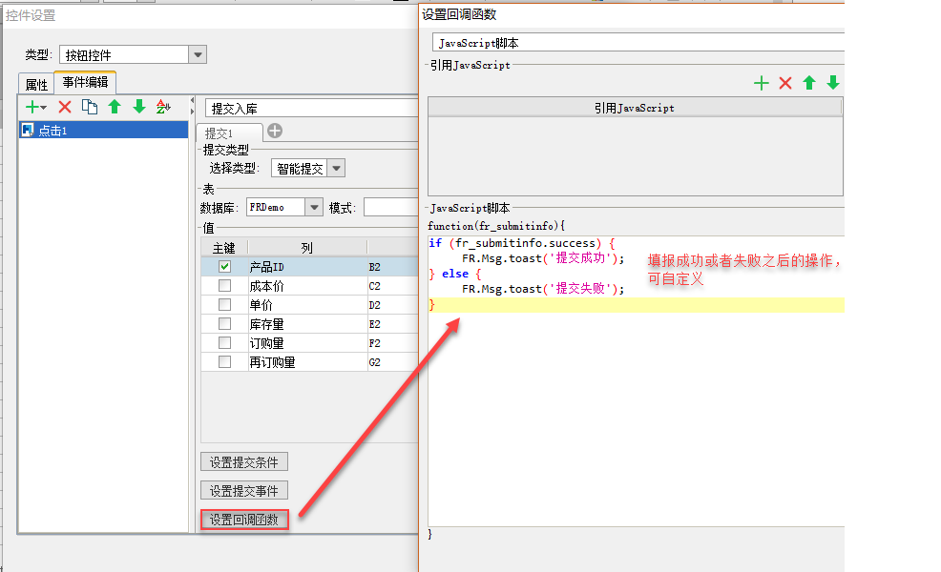Click in the empty 引用JavaScript list area
Screen dimensions: 941x572
(x=635, y=156)
